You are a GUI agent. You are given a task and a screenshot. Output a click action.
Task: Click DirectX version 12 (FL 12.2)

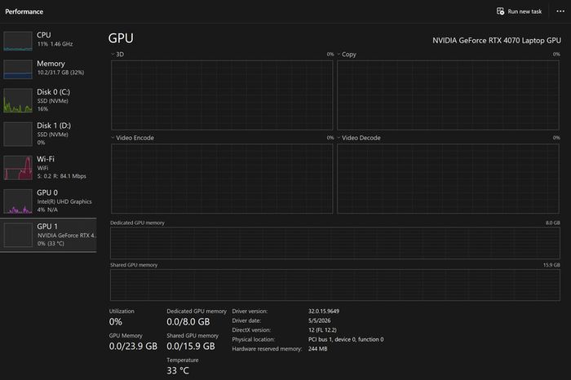point(322,330)
